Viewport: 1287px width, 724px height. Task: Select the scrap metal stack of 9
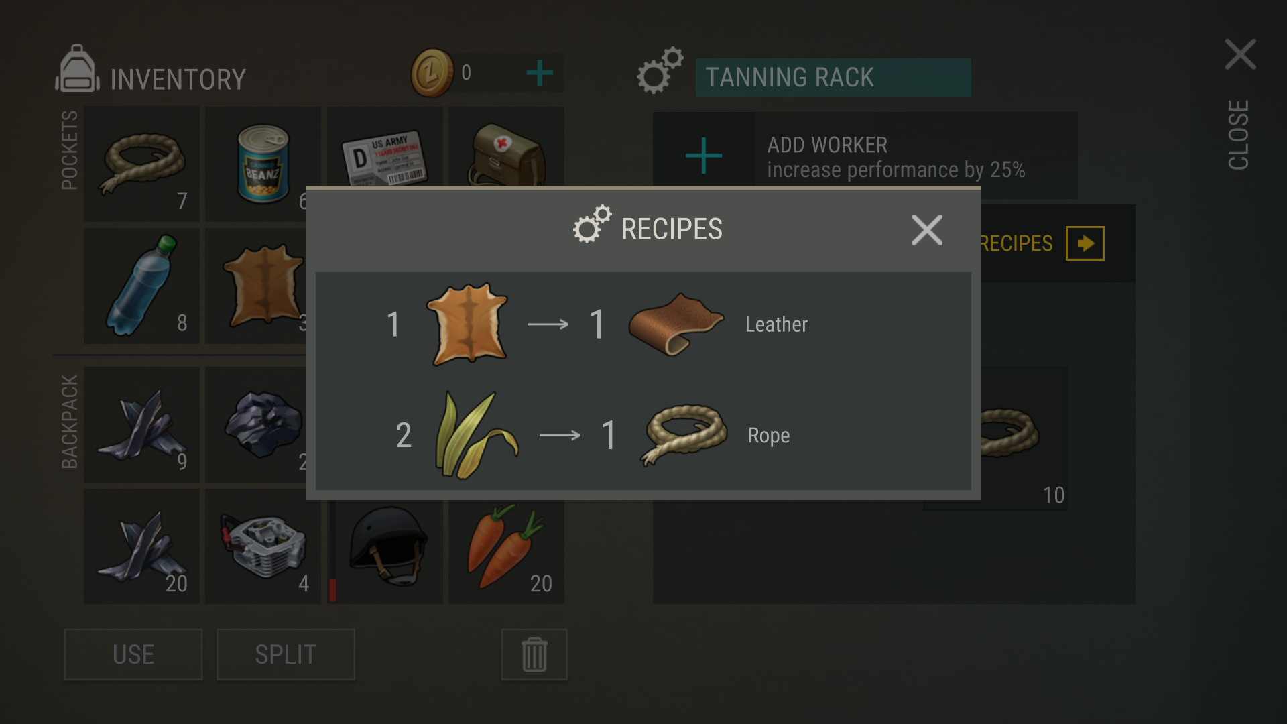click(x=141, y=424)
